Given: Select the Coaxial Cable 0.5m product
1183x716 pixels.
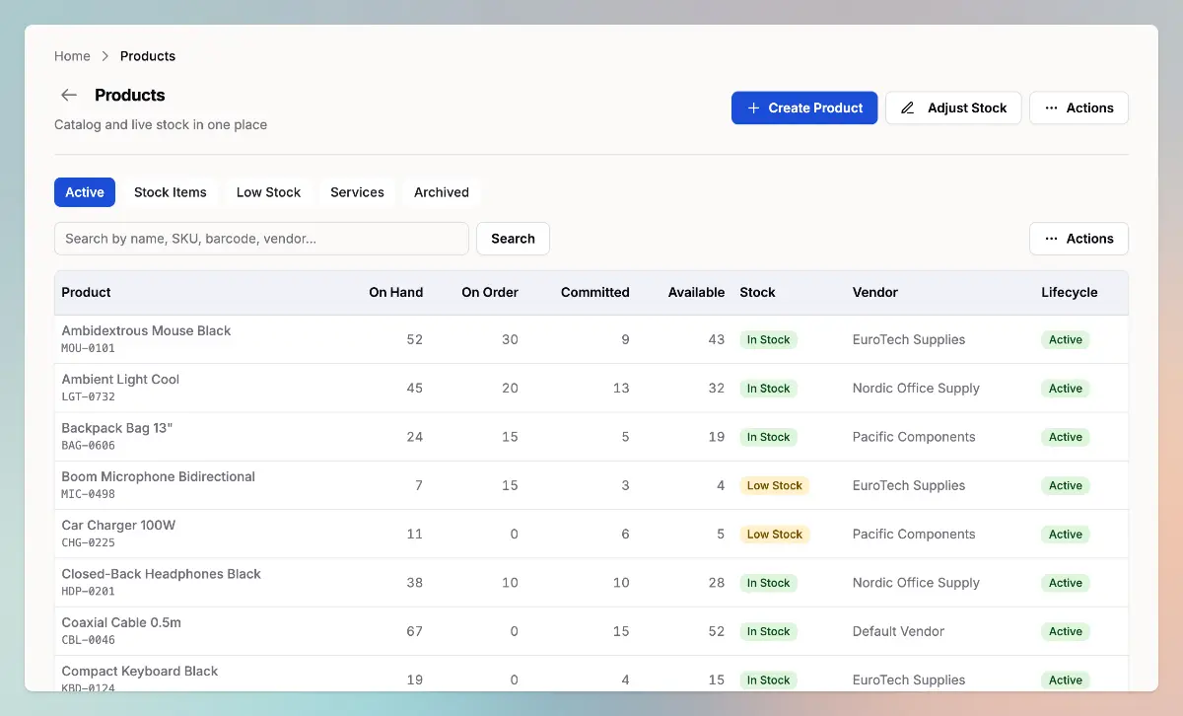Looking at the screenshot, I should 121,623.
